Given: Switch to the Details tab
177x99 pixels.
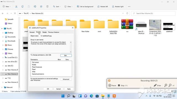Looking at the screenshot, I should click(45, 32).
